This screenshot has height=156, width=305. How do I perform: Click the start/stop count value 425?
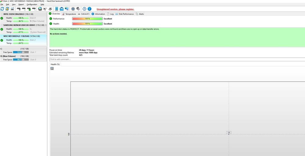pyautogui.click(x=81, y=55)
